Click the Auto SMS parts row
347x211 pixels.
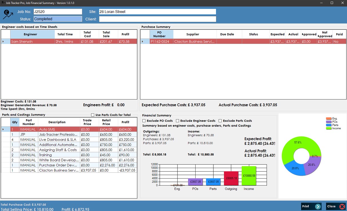(69, 129)
